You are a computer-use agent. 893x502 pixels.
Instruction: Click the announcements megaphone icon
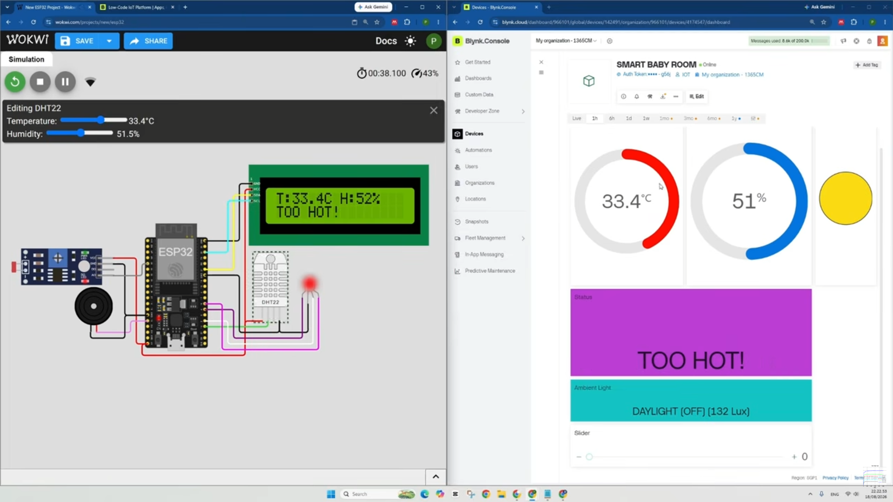[843, 41]
